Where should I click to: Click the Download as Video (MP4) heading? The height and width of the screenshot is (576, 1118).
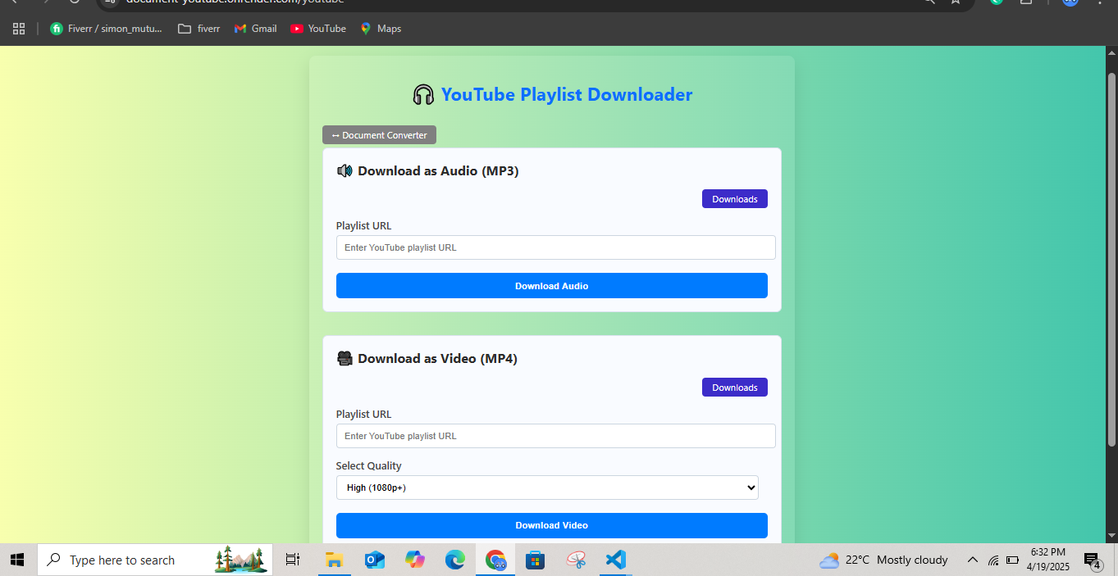(427, 358)
